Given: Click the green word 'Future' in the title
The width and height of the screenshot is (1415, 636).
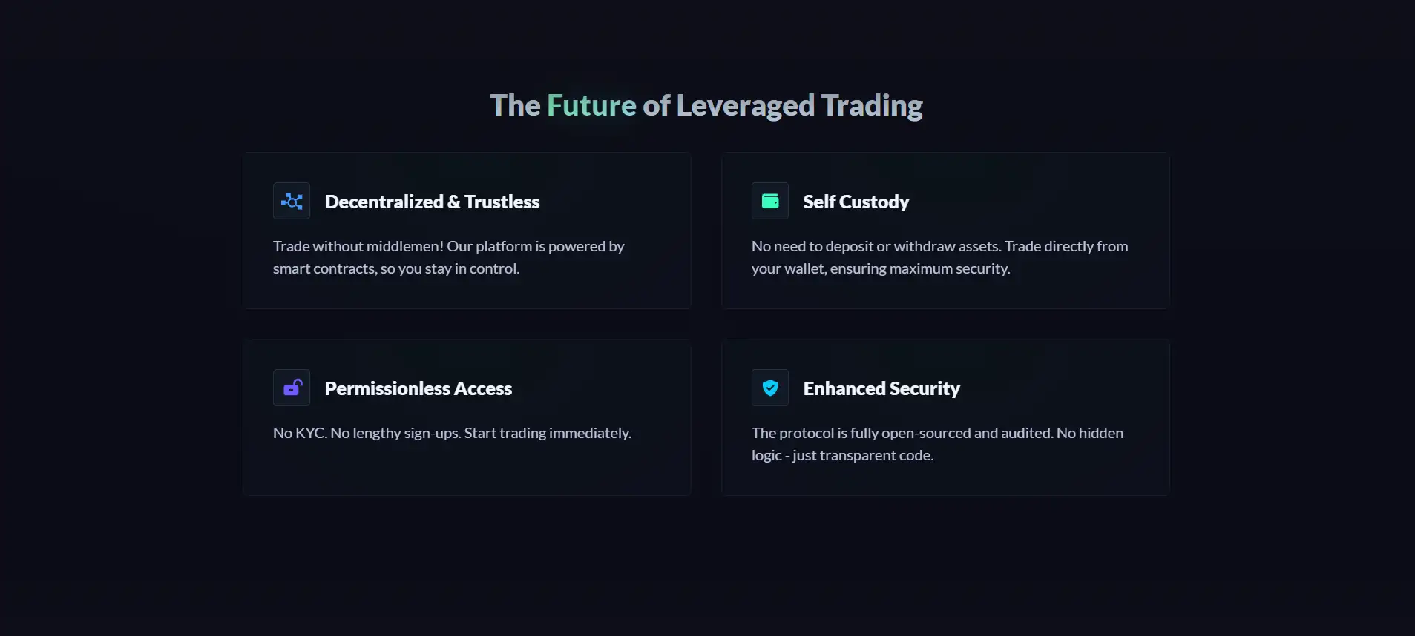Looking at the screenshot, I should tap(591, 105).
